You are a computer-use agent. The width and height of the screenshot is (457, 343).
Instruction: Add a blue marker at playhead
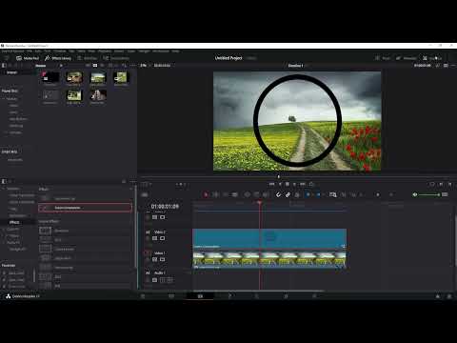318,194
